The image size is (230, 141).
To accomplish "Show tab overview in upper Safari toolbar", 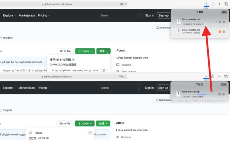I will [226, 4].
